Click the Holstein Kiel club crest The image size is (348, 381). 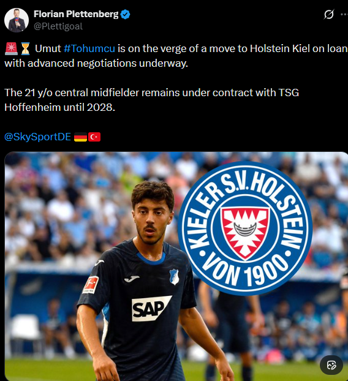tap(245, 228)
